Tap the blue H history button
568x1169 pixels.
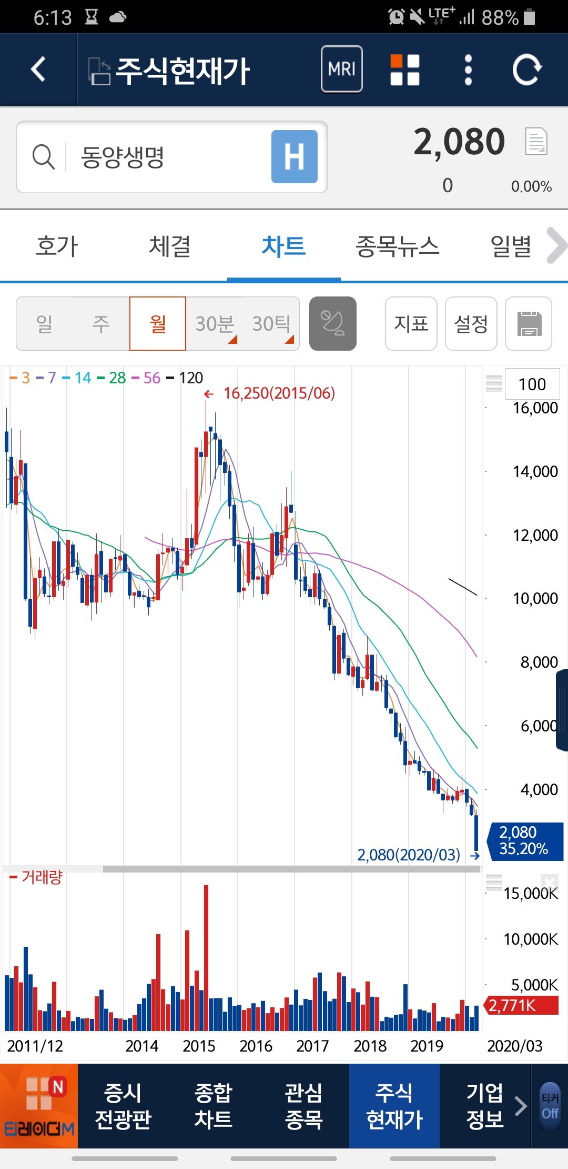(295, 156)
